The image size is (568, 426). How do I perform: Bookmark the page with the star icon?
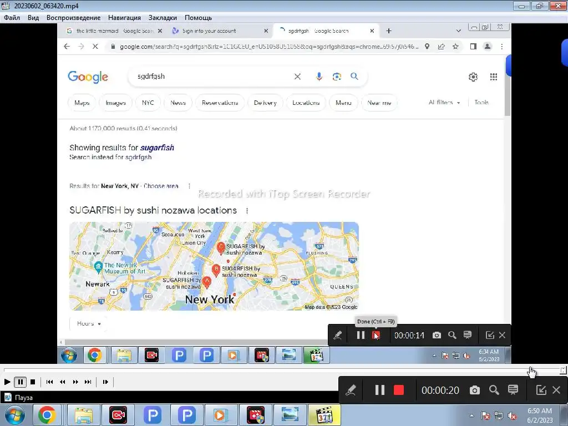pyautogui.click(x=455, y=47)
